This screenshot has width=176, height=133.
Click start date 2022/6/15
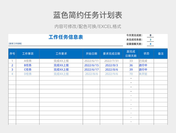coord(92,65)
